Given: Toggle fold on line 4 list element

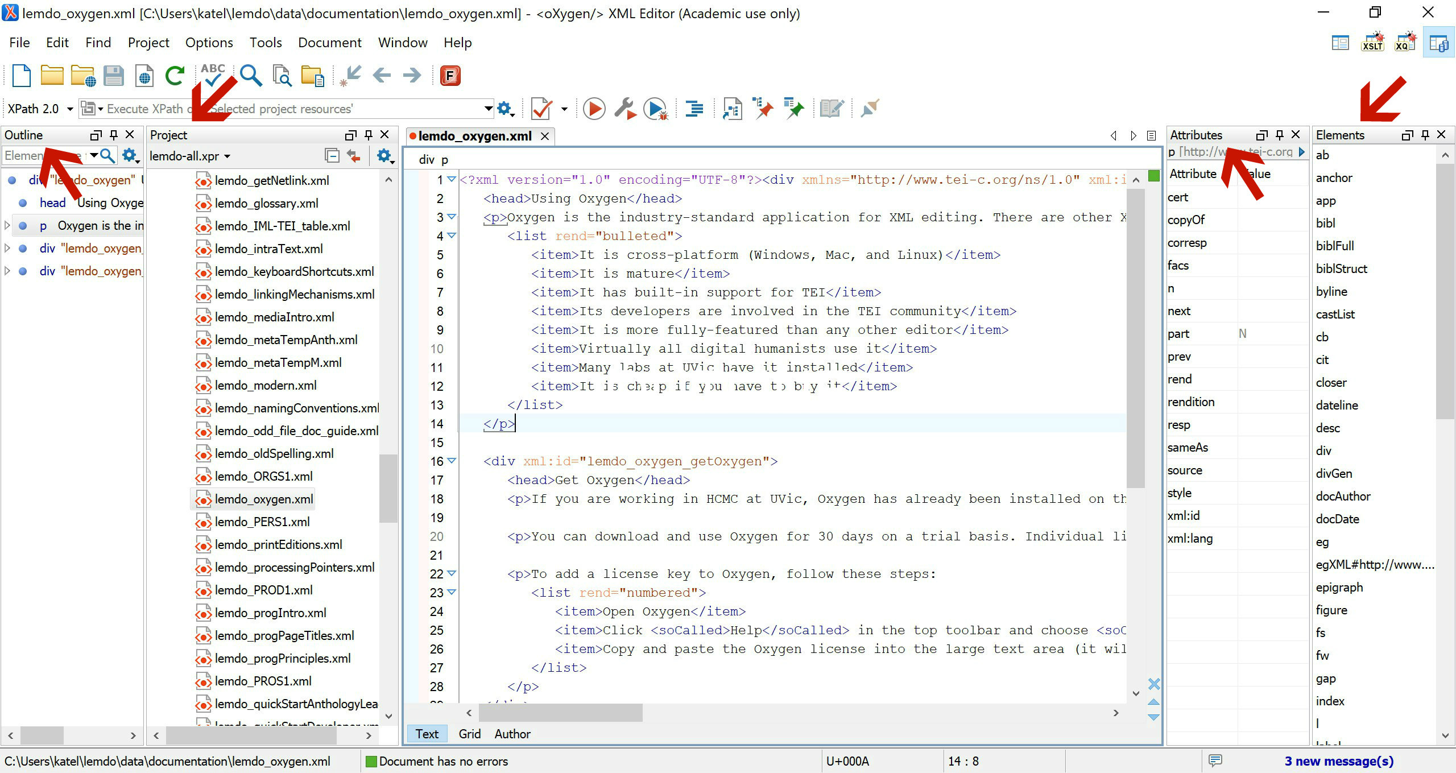Looking at the screenshot, I should pyautogui.click(x=452, y=235).
